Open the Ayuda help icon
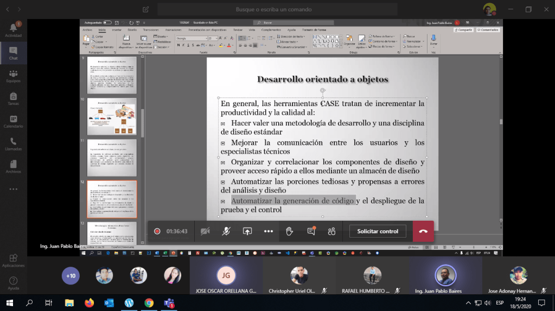The height and width of the screenshot is (311, 555). 13,283
